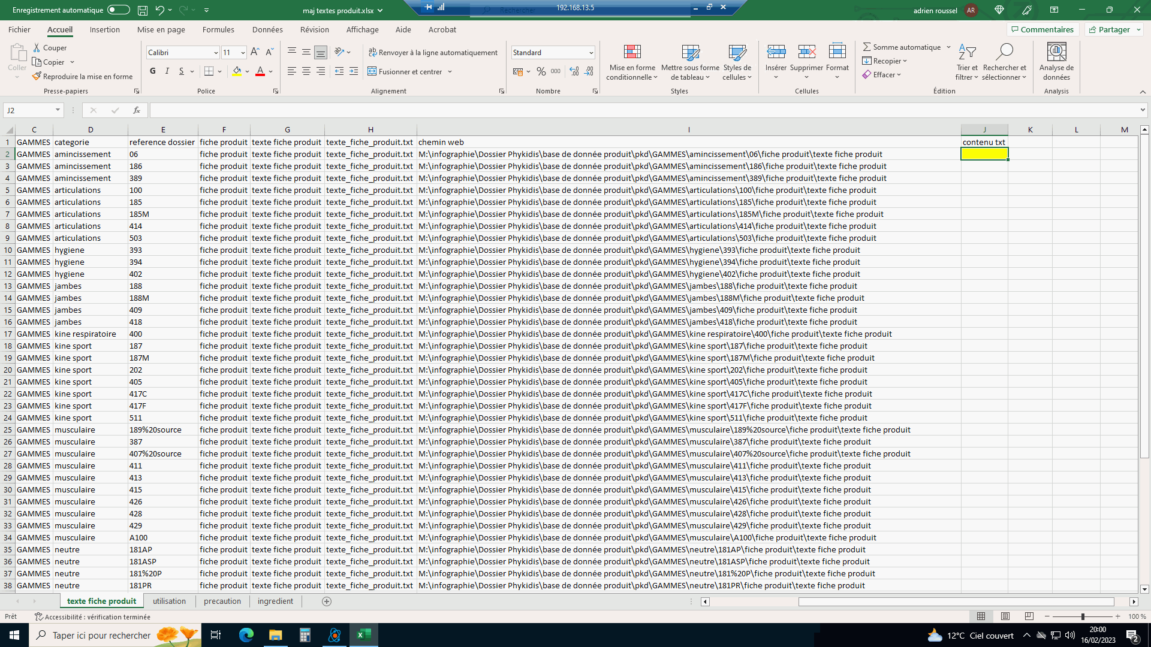The width and height of the screenshot is (1151, 647).
Task: Click center text alignment icon
Action: (306, 71)
